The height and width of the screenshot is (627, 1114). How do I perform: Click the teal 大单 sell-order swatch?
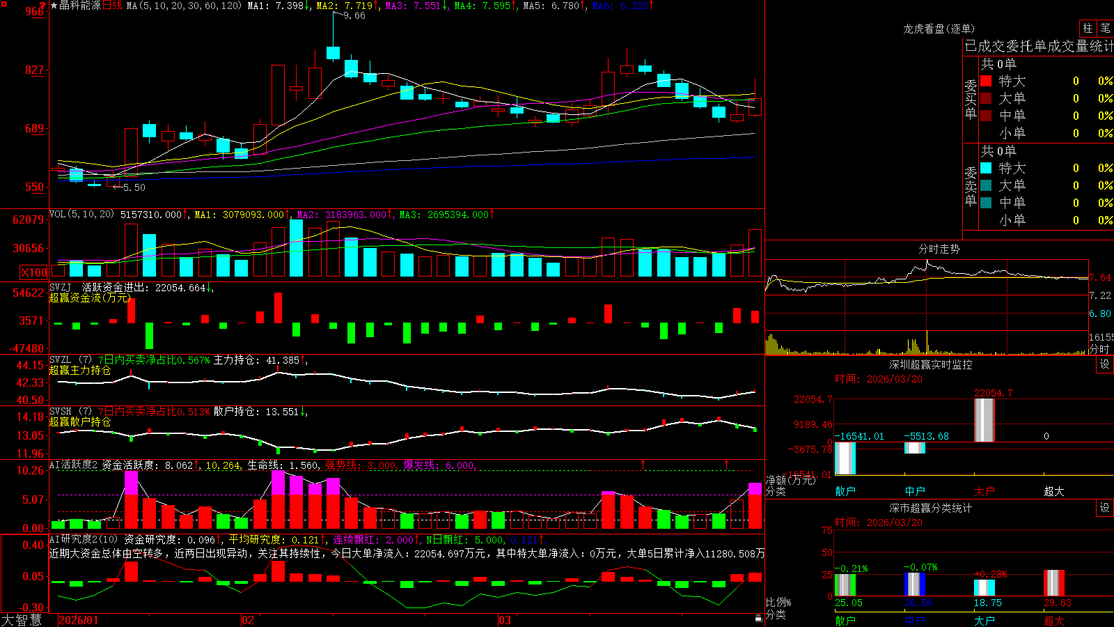(x=986, y=185)
